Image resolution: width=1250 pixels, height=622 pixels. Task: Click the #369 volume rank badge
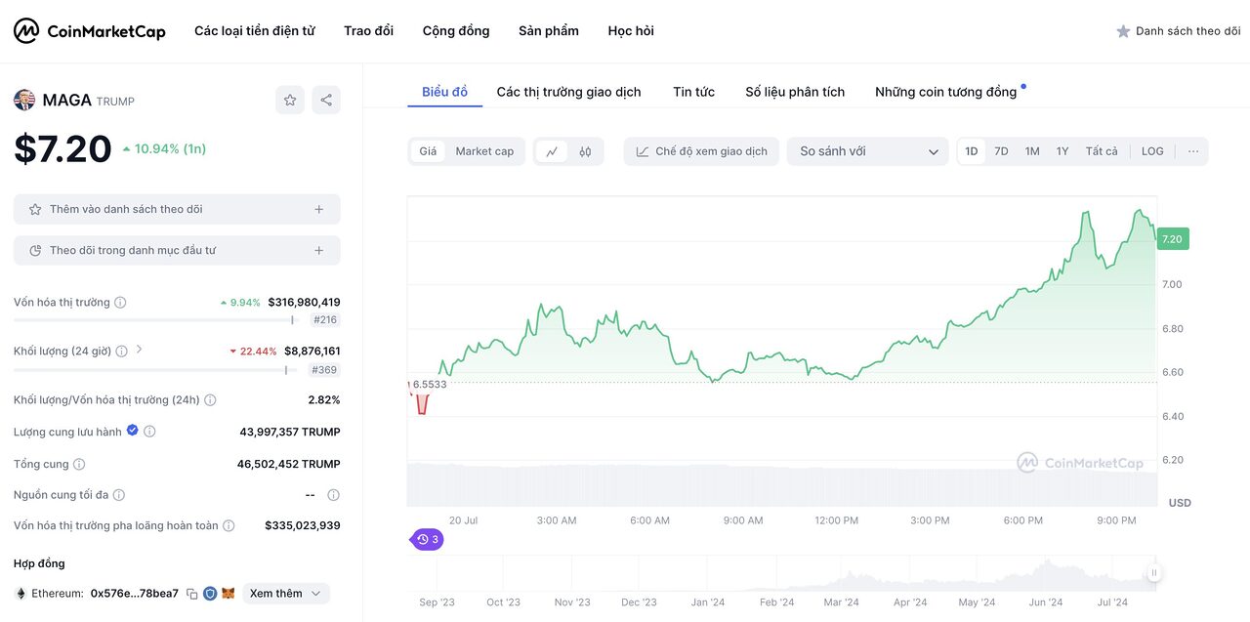pos(324,370)
